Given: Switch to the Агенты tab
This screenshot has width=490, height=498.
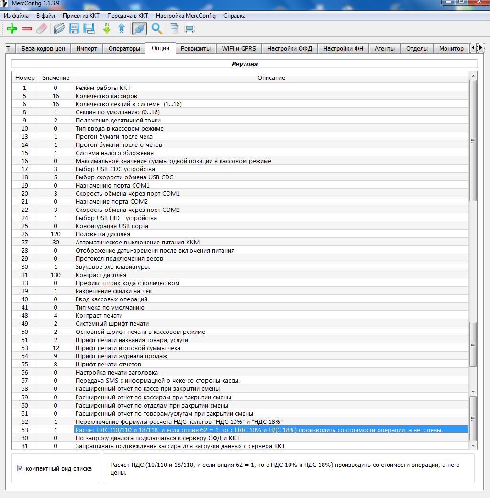Looking at the screenshot, I should (385, 49).
